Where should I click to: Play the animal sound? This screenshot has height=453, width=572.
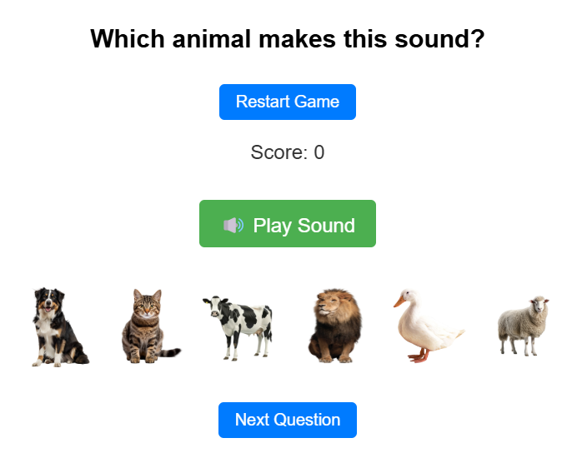[288, 223]
